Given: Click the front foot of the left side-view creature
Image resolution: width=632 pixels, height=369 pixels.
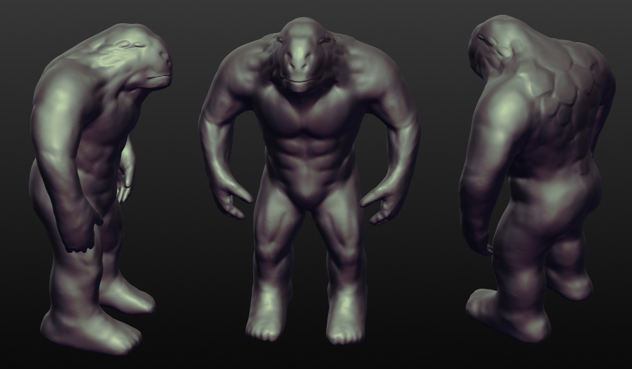Looking at the screenshot, I should (92, 330).
